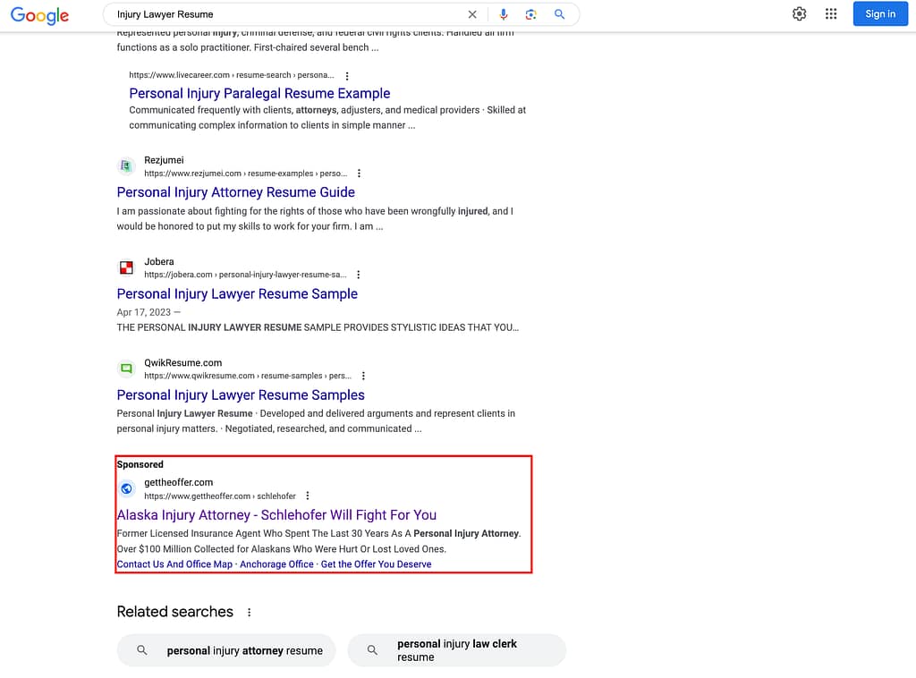
Task: Start voice search with microphone icon
Action: click(503, 14)
